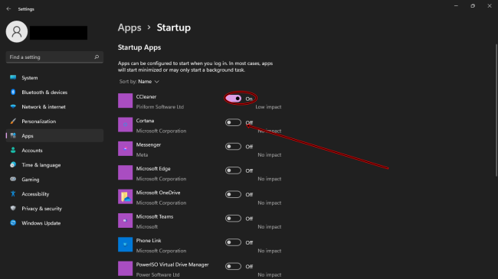Click the Cortana app icon

[125, 125]
